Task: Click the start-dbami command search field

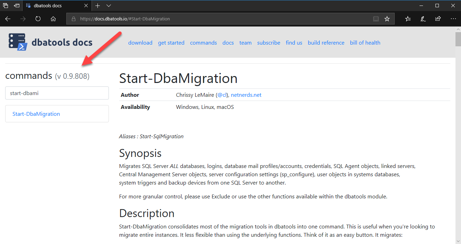Action: [x=57, y=93]
